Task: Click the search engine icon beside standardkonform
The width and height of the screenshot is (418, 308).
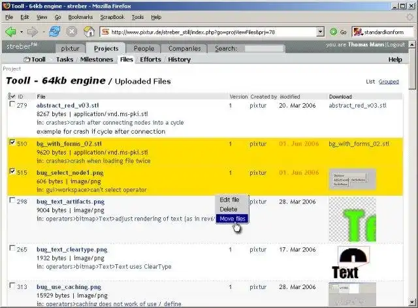Action: point(358,32)
